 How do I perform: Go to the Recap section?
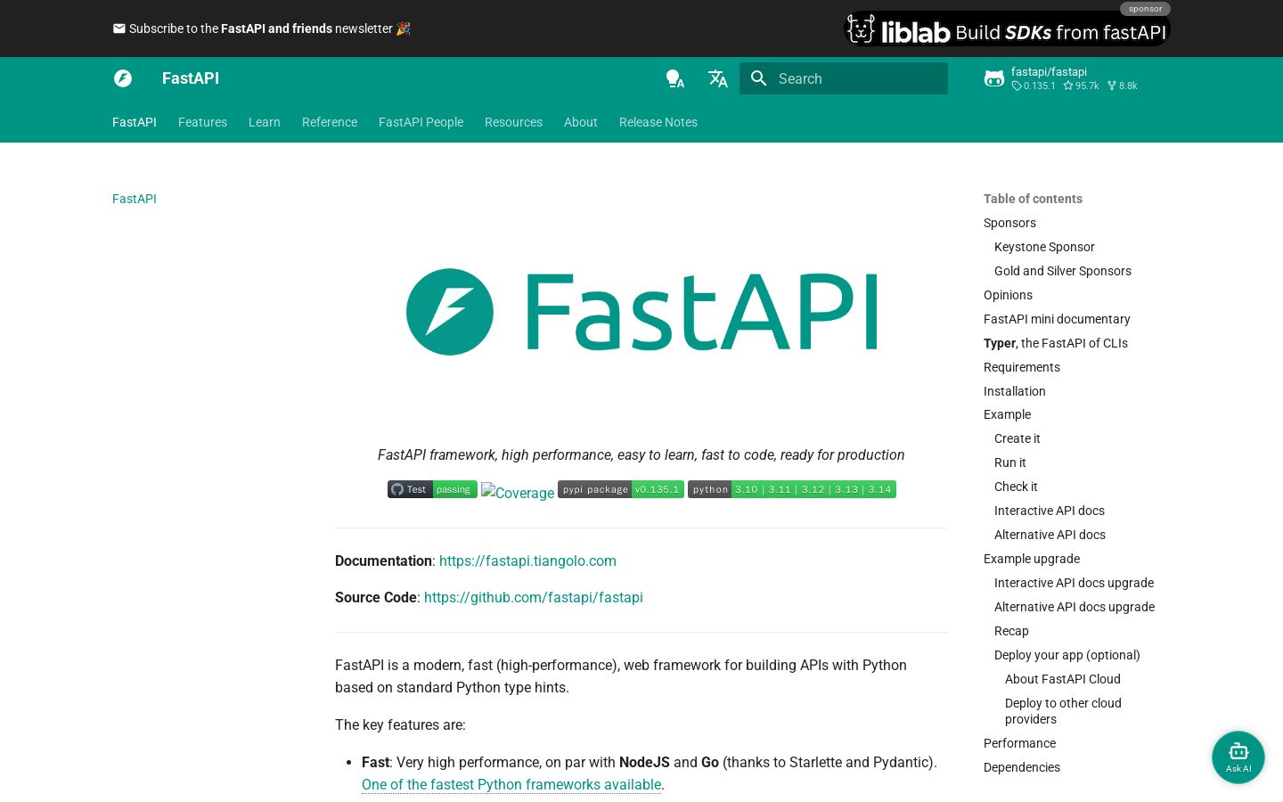pos(1011,631)
